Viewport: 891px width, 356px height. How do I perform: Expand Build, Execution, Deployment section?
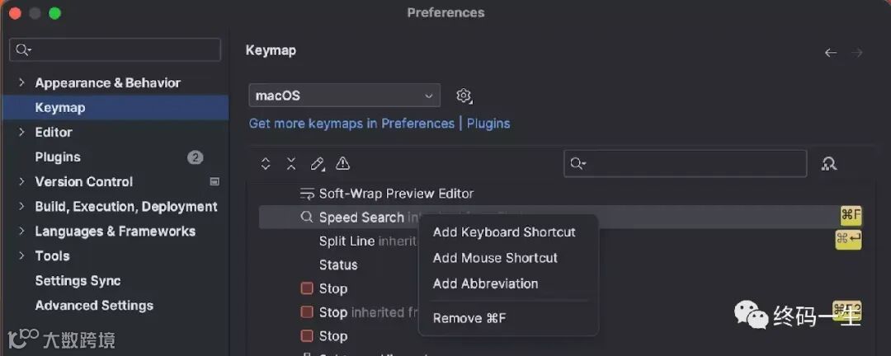click(21, 207)
